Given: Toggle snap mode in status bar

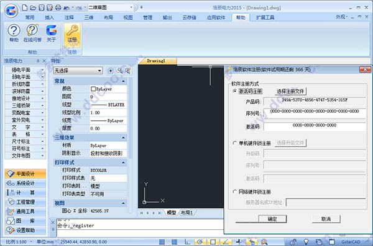Looking at the screenshot, I should coord(162,242).
